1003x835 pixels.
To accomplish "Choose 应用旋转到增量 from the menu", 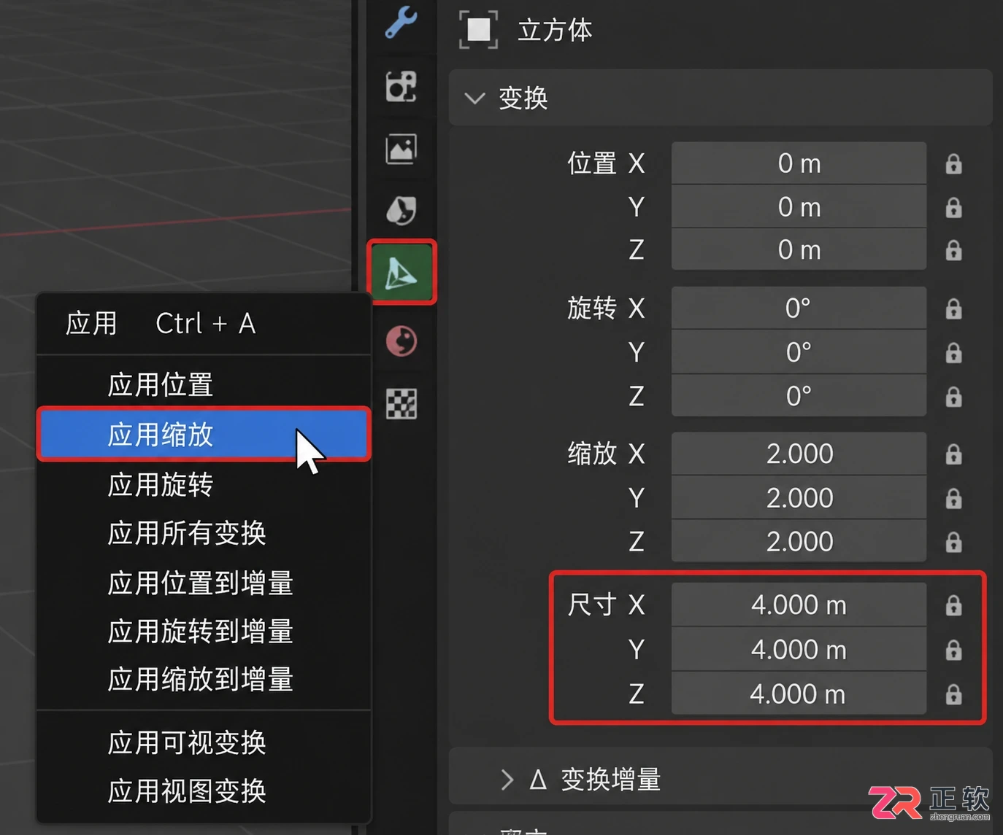I will pos(204,632).
